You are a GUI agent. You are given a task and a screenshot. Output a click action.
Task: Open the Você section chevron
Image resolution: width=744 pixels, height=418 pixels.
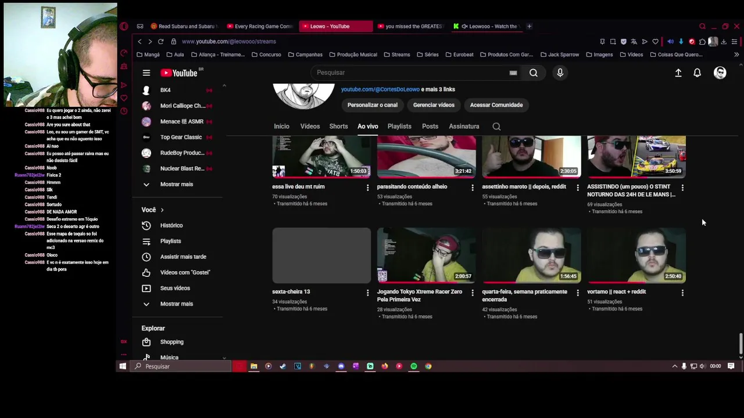click(x=162, y=210)
